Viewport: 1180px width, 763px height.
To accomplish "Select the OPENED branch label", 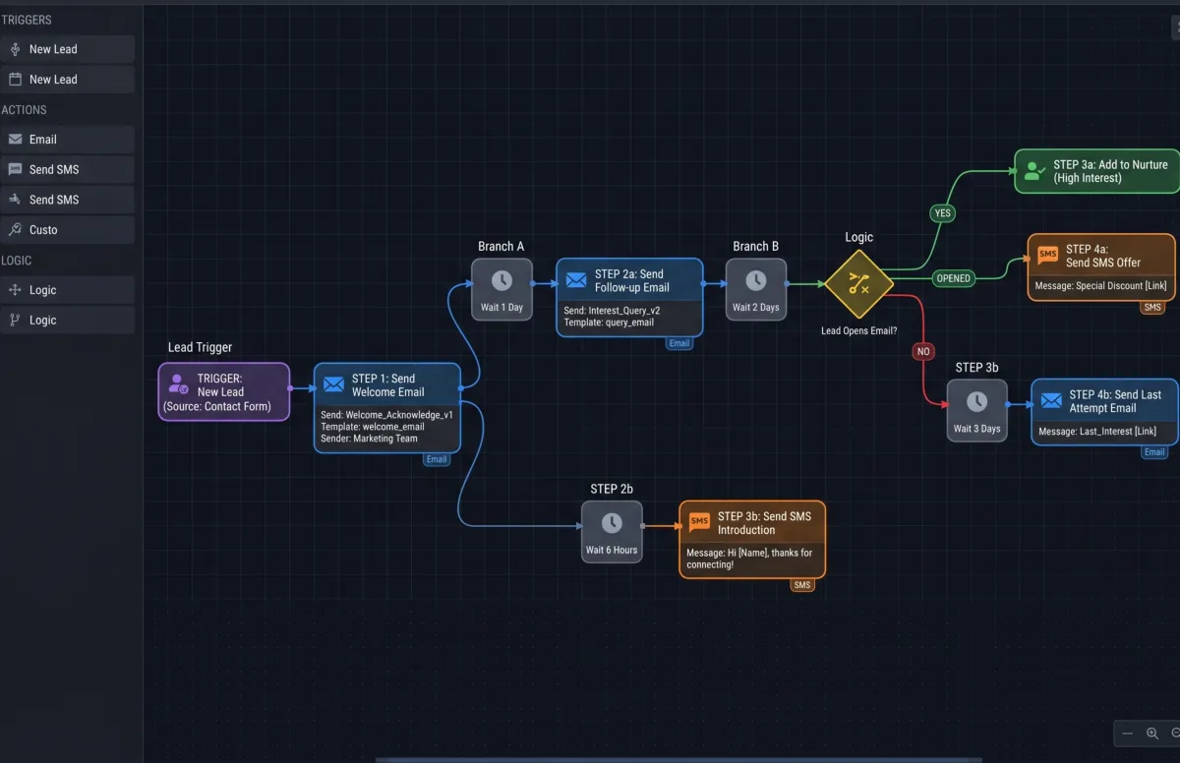I will point(953,278).
